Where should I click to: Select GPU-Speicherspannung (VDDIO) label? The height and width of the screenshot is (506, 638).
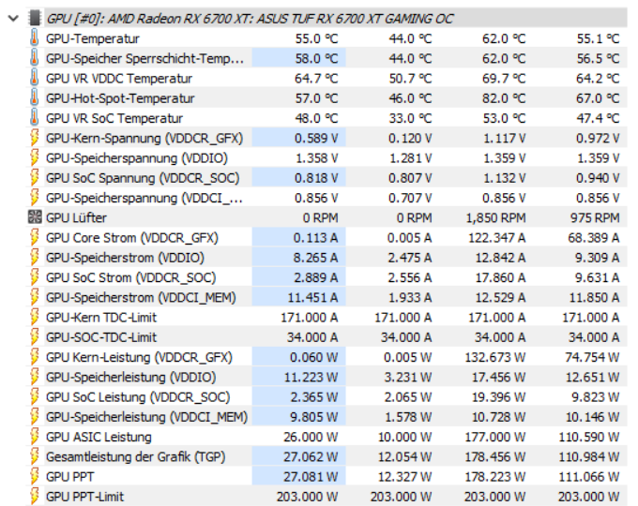coord(137,158)
